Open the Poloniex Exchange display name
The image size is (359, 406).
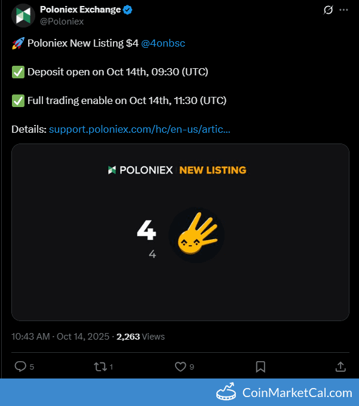(x=80, y=10)
